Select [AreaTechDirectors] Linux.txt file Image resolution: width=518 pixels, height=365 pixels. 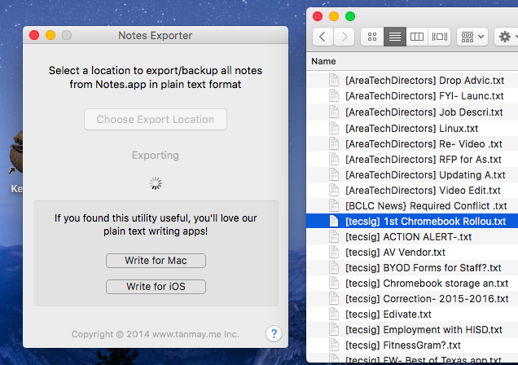tap(412, 128)
